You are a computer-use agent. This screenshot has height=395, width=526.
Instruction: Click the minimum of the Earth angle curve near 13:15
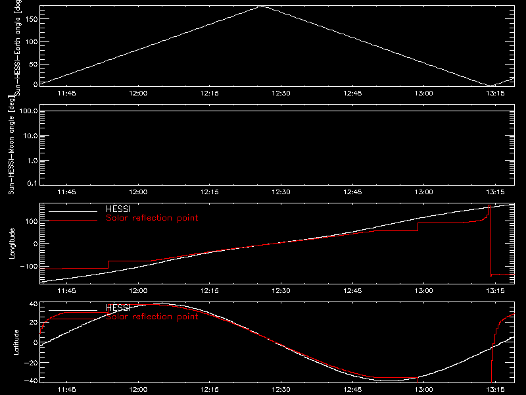tap(490, 86)
